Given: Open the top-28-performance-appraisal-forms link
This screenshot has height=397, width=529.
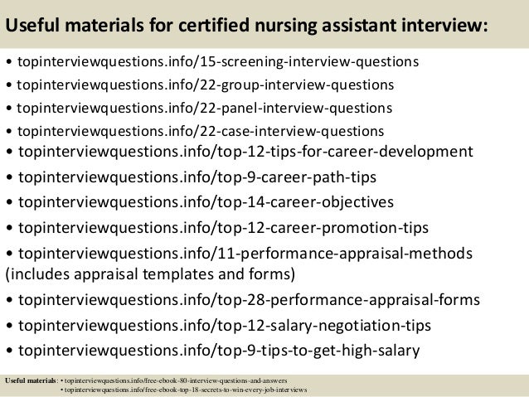Looking at the screenshot, I should (249, 300).
